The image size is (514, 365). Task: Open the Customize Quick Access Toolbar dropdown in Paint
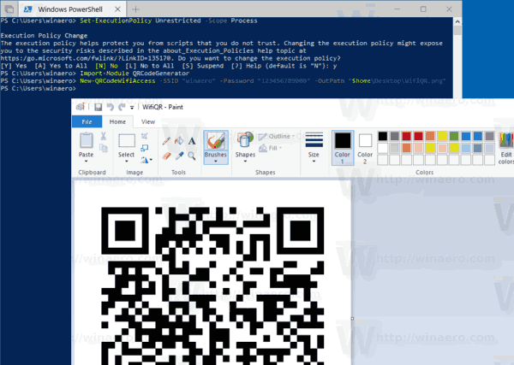tap(132, 108)
